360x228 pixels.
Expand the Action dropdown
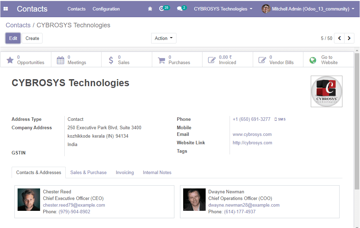click(x=164, y=38)
